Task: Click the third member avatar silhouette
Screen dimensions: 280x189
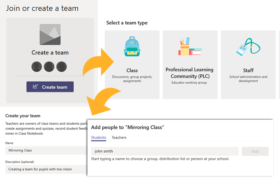Action: 62,67
